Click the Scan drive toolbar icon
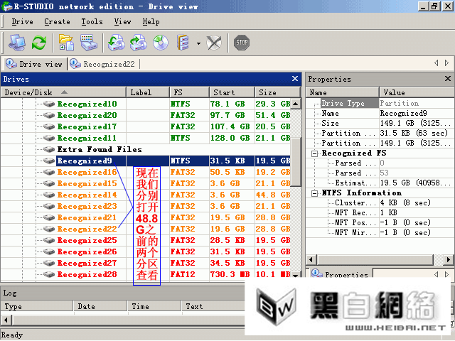455x341 pixels. tap(88, 43)
